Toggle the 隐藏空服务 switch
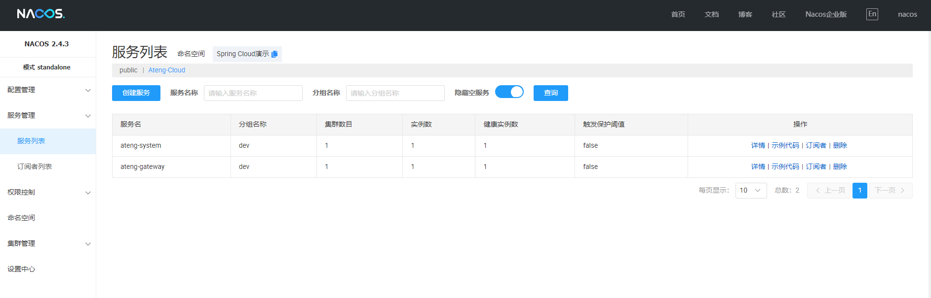 click(509, 92)
